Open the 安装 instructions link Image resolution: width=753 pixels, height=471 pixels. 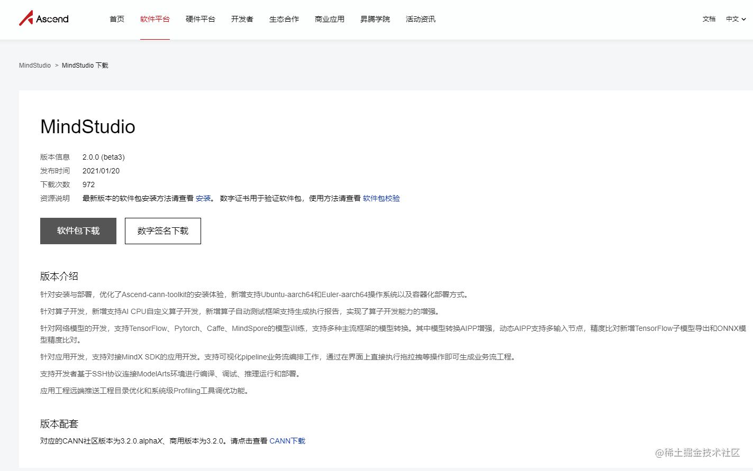tap(203, 198)
